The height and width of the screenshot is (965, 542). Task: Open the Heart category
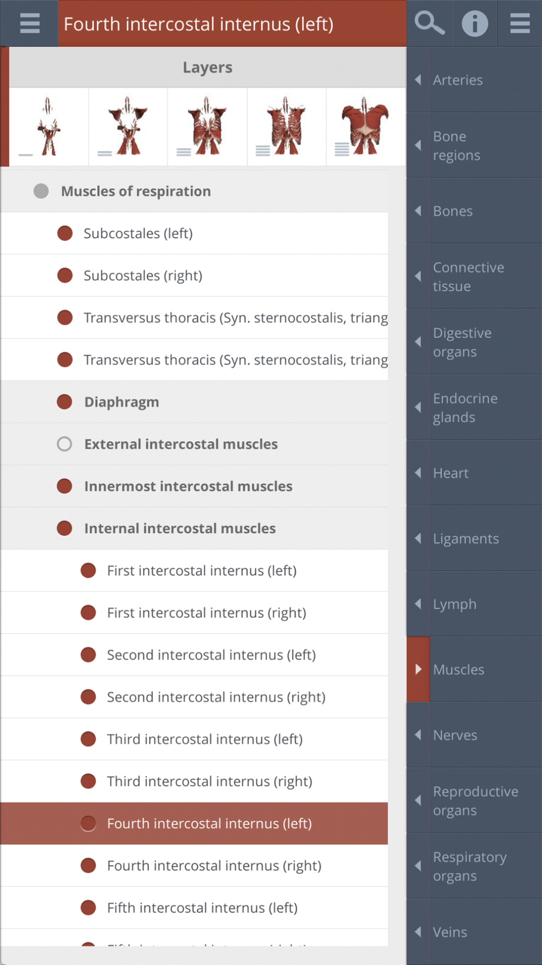pyautogui.click(x=451, y=473)
